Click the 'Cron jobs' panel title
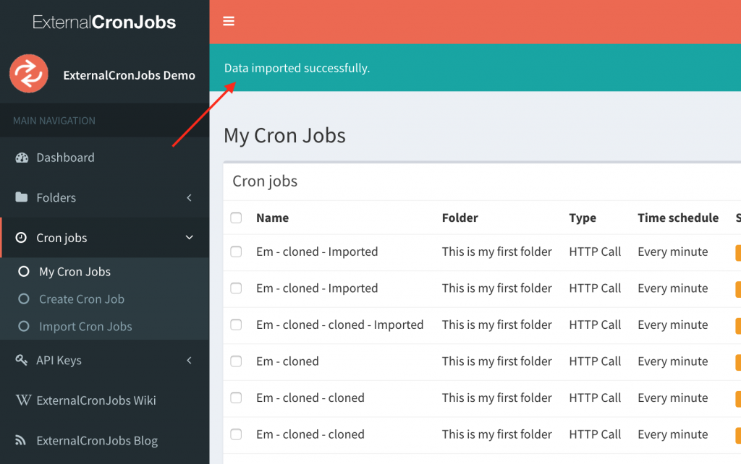The width and height of the screenshot is (741, 464). pos(265,181)
